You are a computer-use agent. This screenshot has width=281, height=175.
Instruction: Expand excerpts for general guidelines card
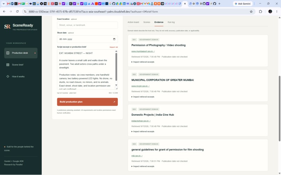click(x=143, y=166)
